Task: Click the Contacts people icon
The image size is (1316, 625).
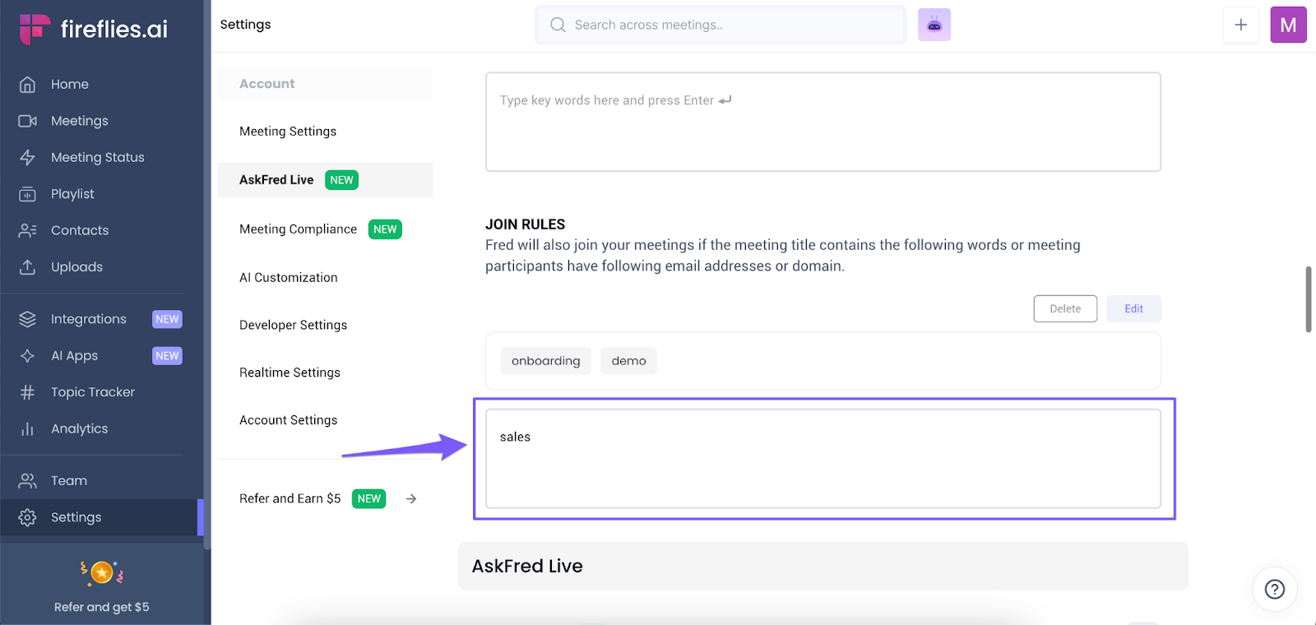Action: pyautogui.click(x=27, y=230)
